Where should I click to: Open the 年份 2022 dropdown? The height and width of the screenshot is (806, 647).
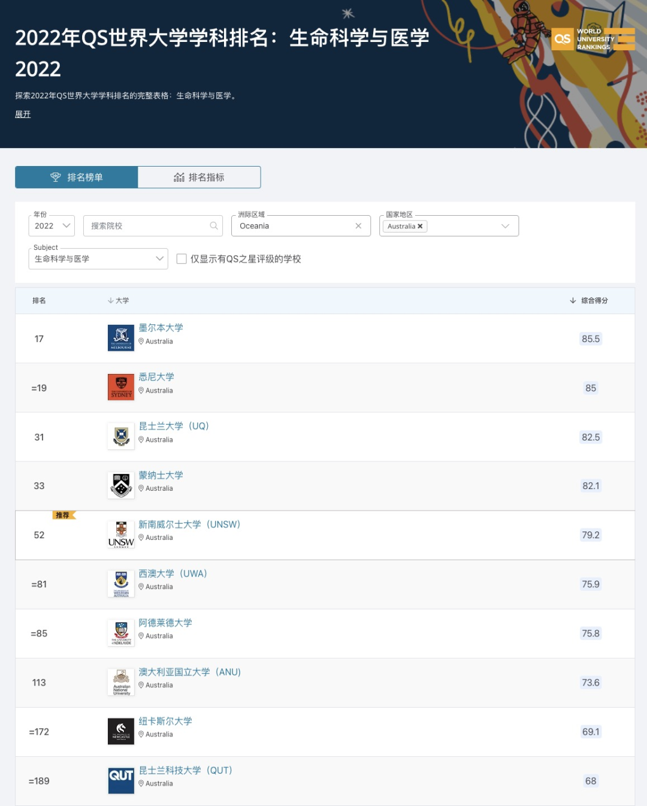[x=52, y=226]
